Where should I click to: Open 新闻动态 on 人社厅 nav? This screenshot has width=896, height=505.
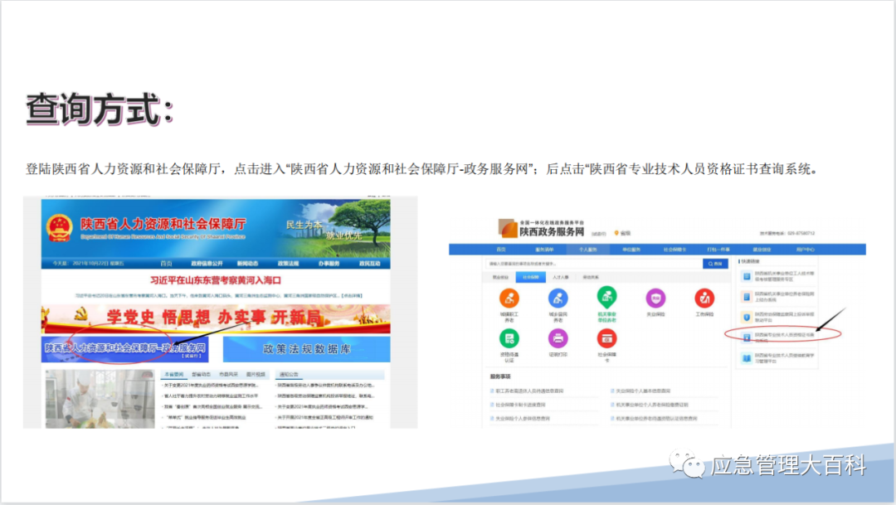pos(247,264)
